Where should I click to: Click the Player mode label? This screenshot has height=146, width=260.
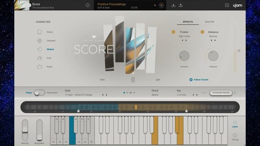pos(29,93)
